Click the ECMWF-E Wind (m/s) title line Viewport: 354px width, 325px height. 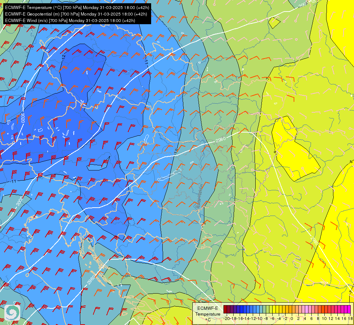click(x=70, y=21)
